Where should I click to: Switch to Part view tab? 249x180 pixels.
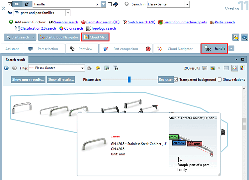pos(82,49)
